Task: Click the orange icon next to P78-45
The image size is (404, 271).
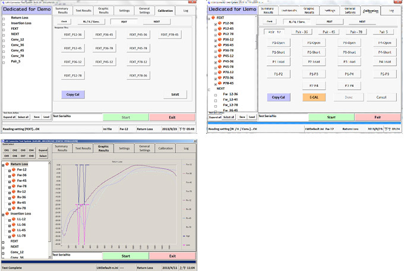Action: pyautogui.click(x=219, y=83)
